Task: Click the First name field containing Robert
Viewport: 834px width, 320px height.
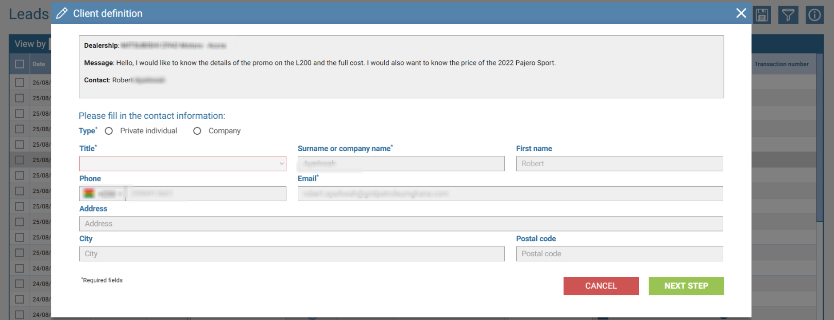Action: (x=619, y=164)
